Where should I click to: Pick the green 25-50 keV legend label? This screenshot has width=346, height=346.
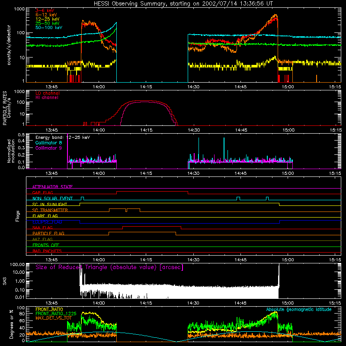pyautogui.click(x=48, y=23)
